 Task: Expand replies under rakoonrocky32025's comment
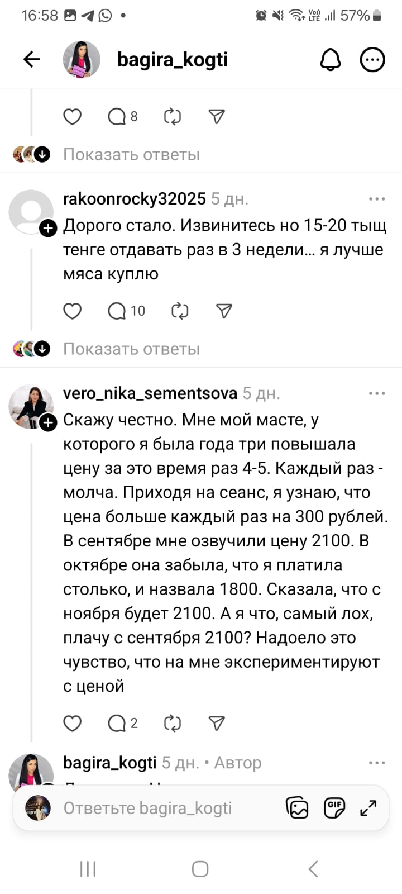pos(131,349)
